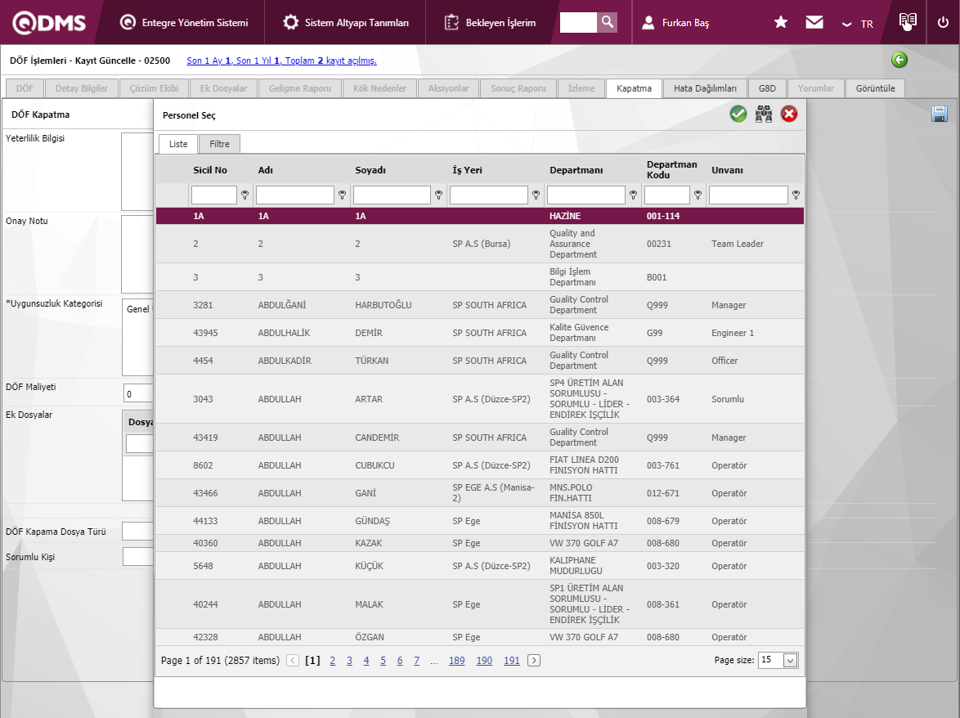
Task: Switch to the Filtre tab
Action: point(219,144)
